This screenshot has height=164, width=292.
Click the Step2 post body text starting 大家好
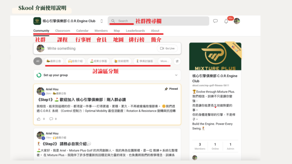[107, 153]
